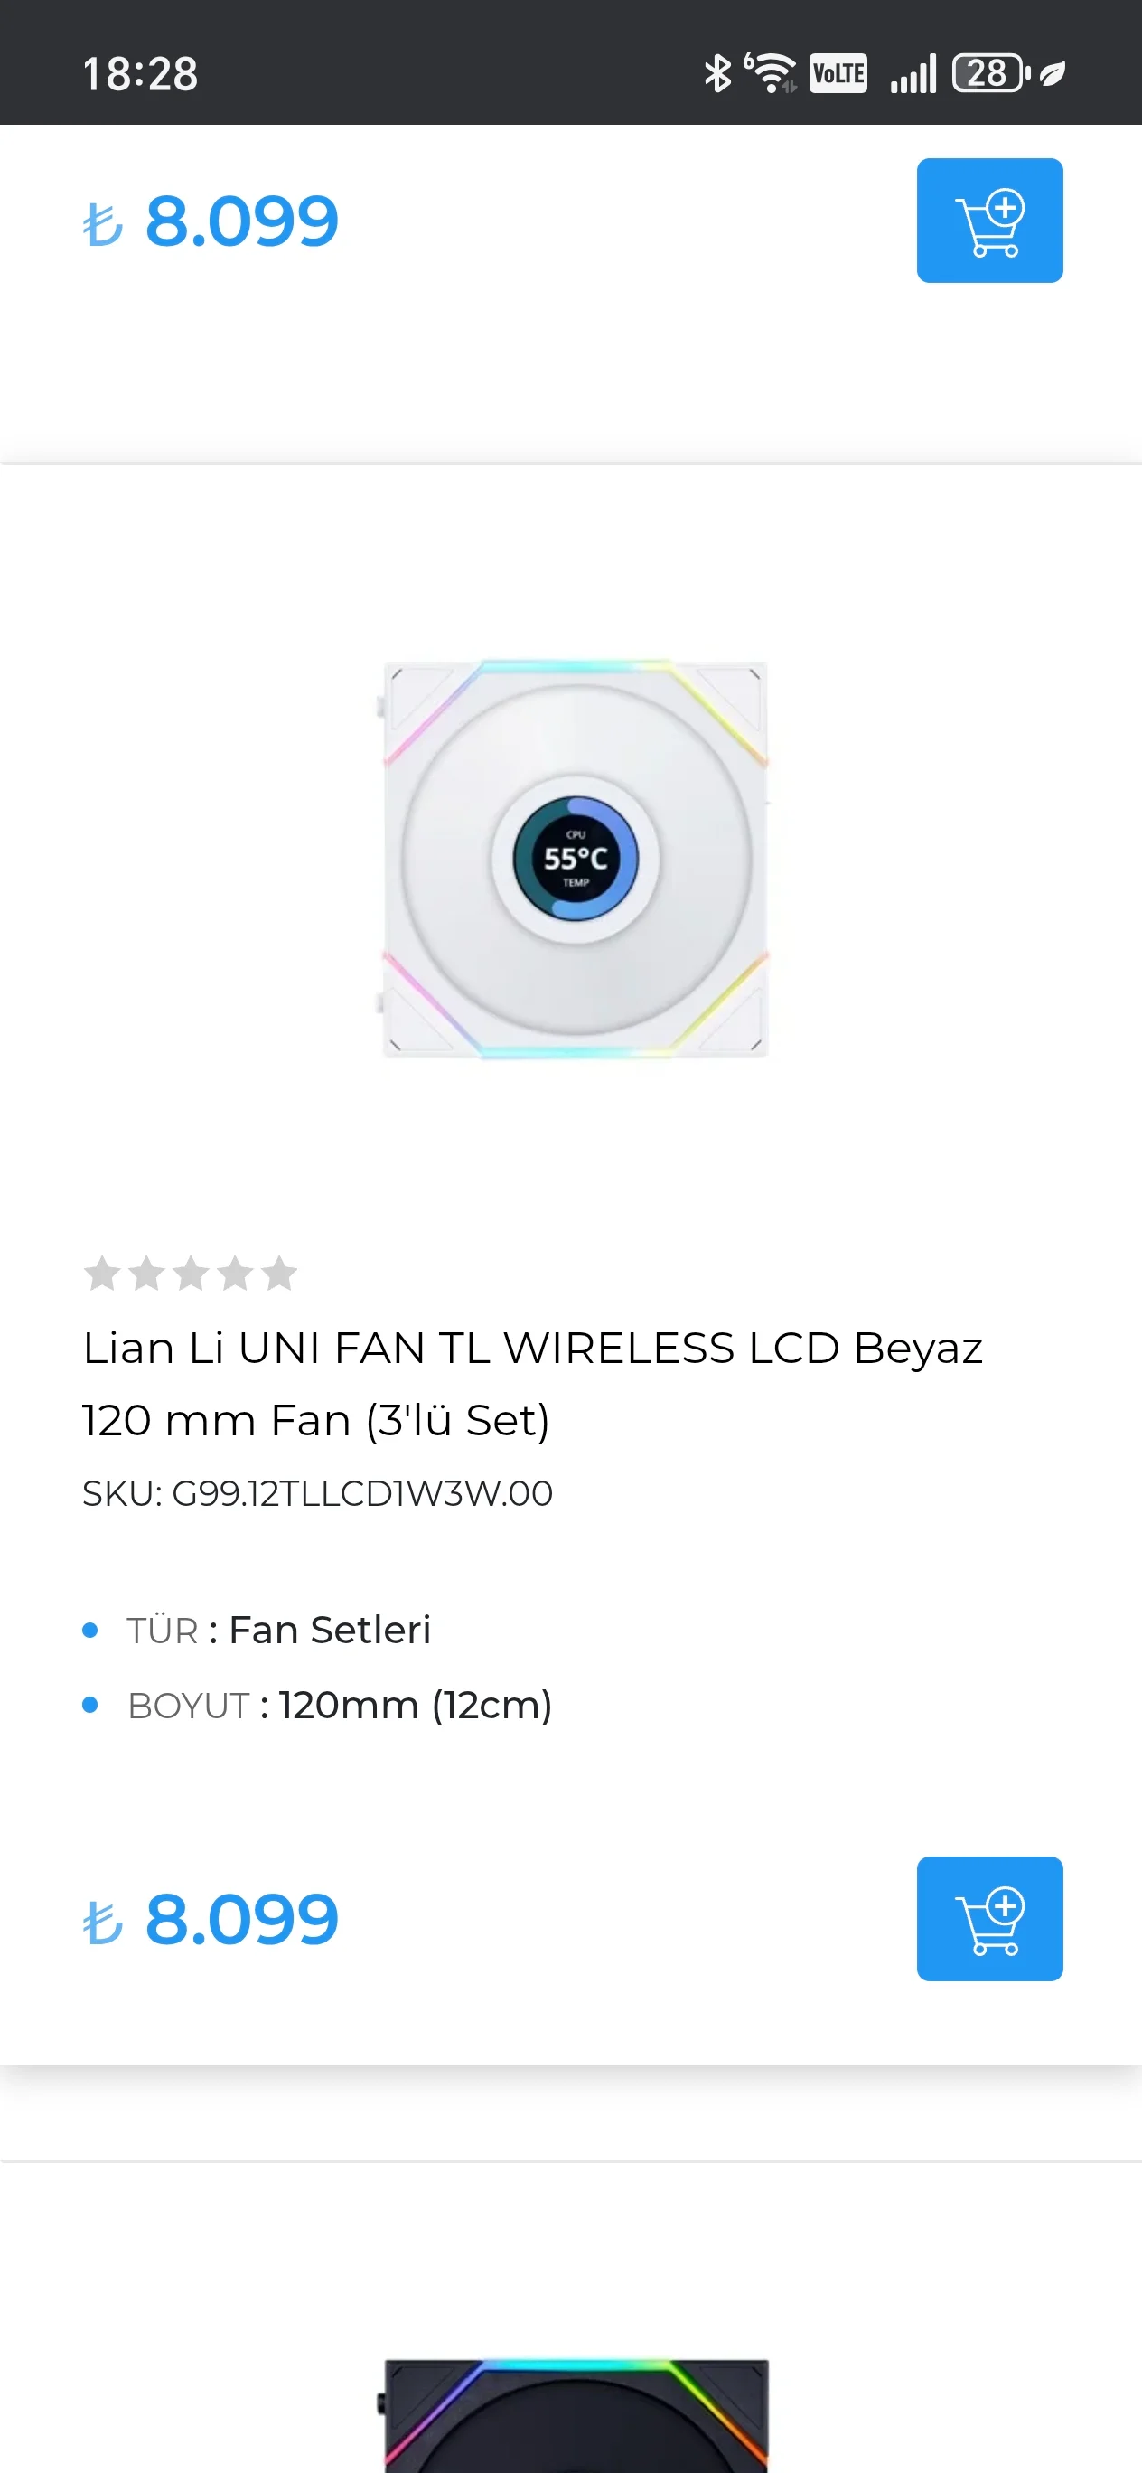
Task: Tap the SKU G99.12TLLCD1W3W.00 text
Action: [318, 1494]
